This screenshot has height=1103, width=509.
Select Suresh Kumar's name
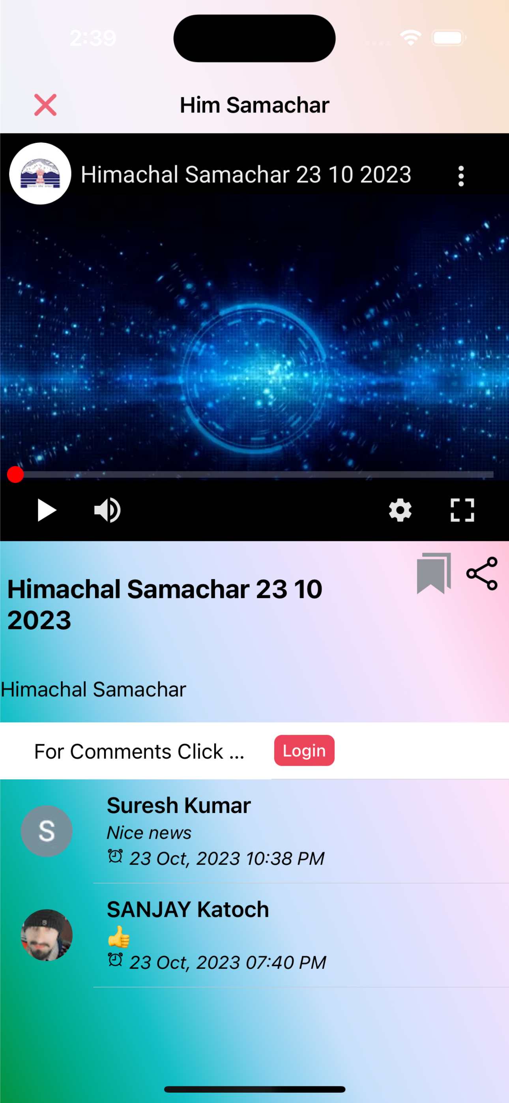179,805
